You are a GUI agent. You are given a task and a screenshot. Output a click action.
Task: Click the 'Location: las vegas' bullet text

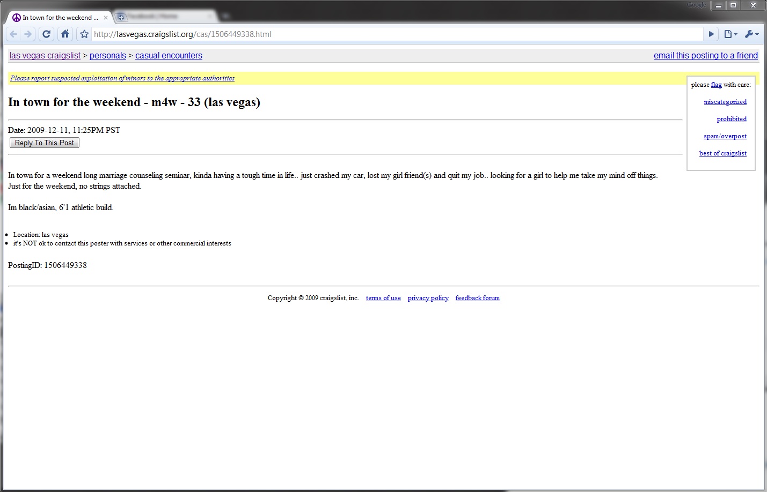tap(41, 235)
